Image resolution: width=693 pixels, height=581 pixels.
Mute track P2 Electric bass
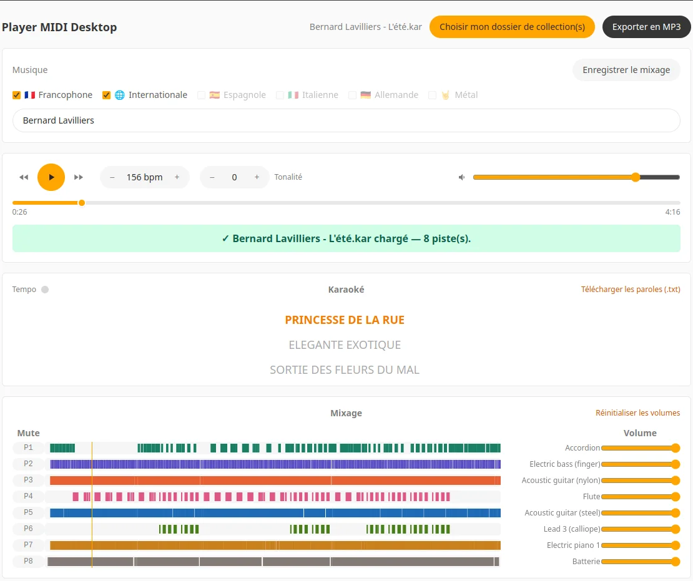tap(28, 464)
